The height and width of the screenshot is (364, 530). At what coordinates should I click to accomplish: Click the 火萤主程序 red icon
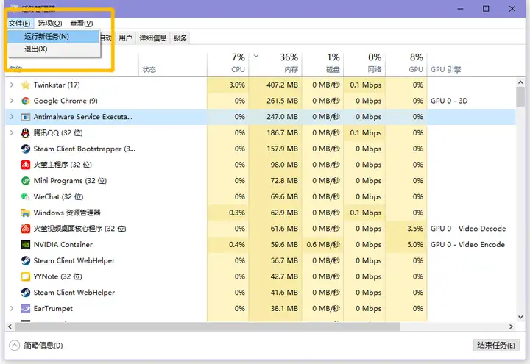(x=25, y=165)
